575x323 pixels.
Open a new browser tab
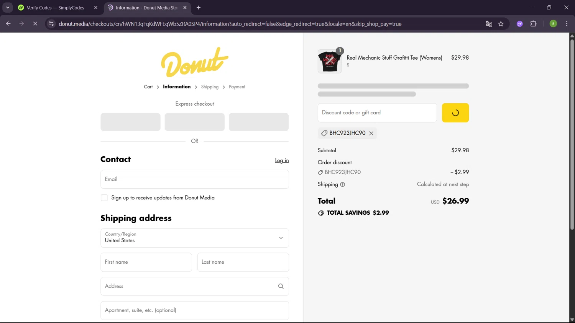(x=199, y=8)
